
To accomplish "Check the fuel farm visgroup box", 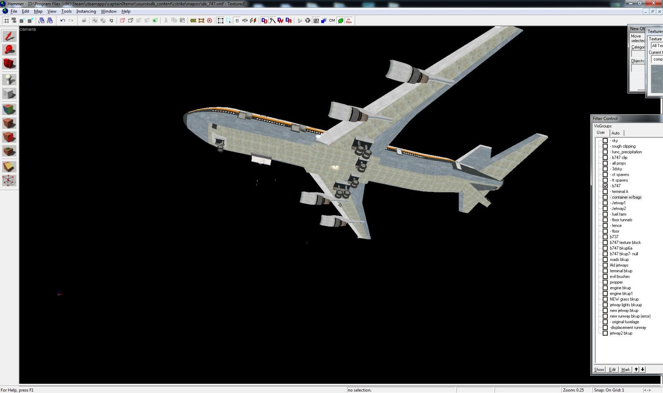I will pyautogui.click(x=605, y=214).
